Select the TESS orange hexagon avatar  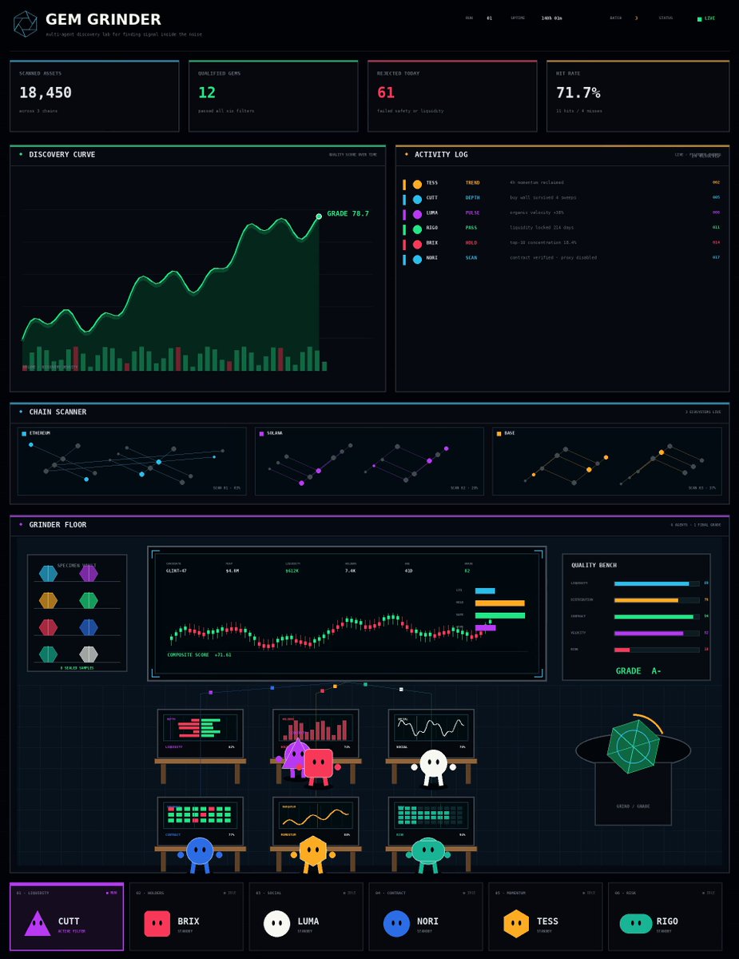[x=516, y=923]
